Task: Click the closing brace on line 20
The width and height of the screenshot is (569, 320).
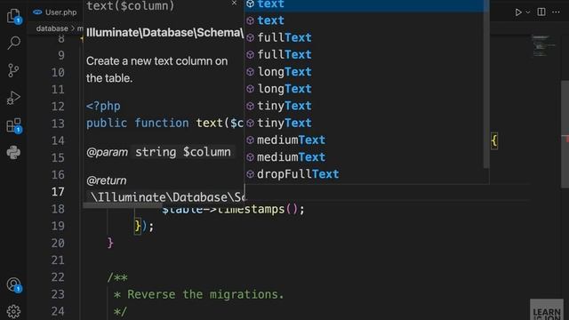Action: 110,243
